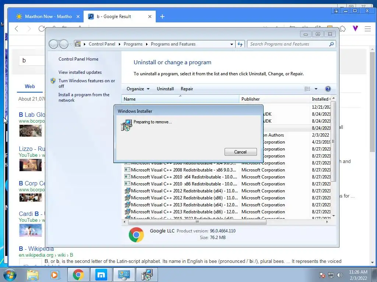Switch to Windows Installer in the taskbar
The width and height of the screenshot is (377, 282).
coord(147,275)
